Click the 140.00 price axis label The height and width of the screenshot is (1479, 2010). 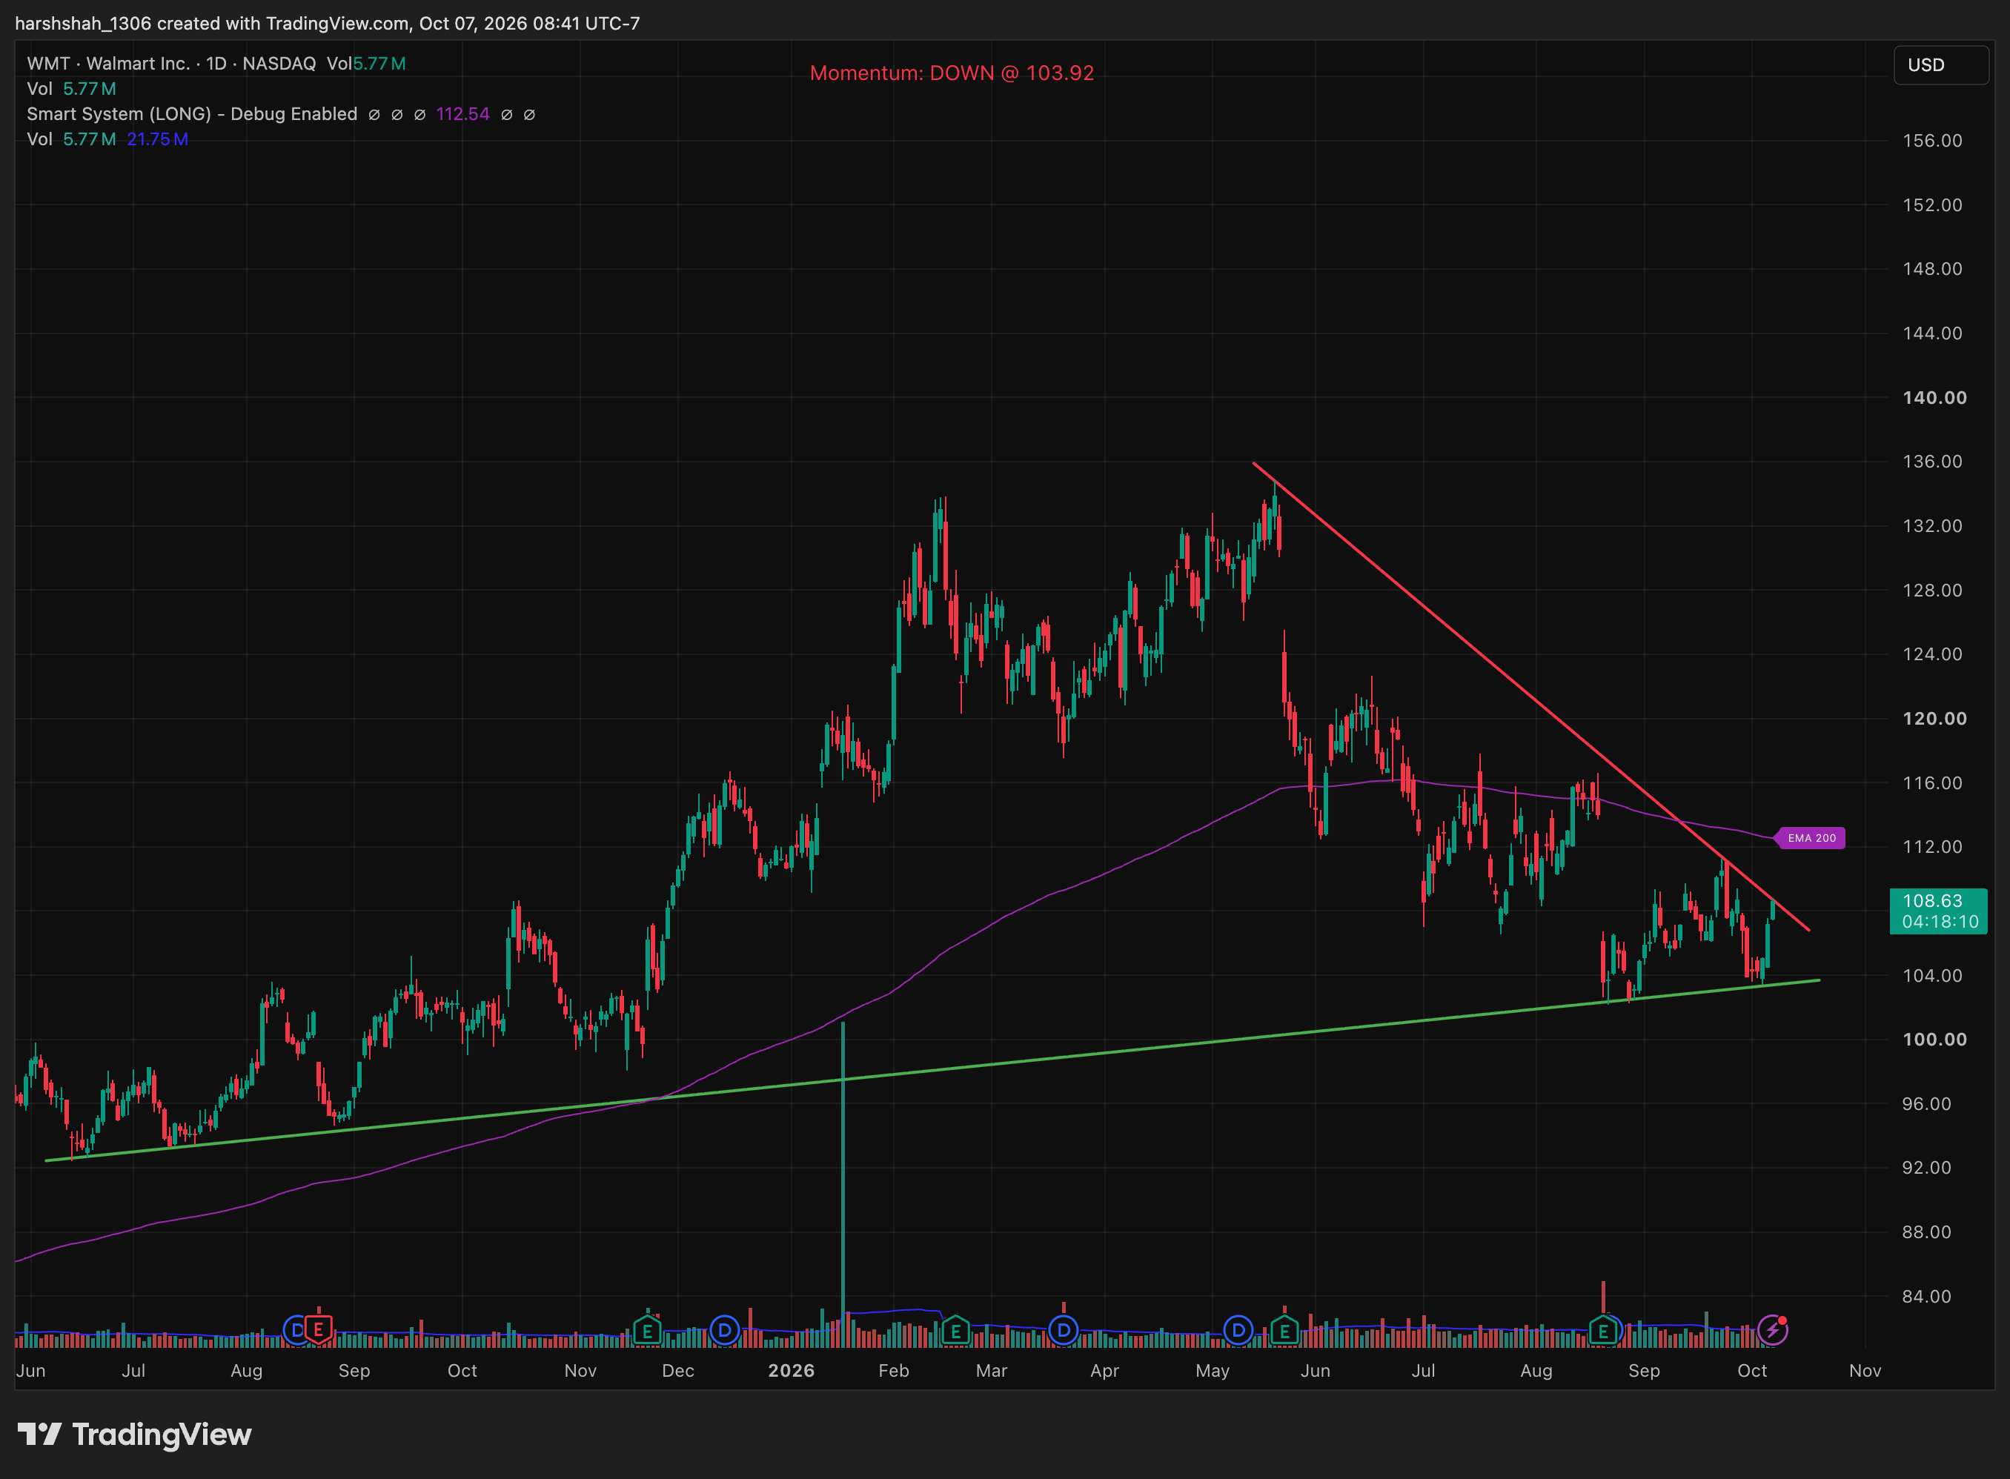(1934, 397)
